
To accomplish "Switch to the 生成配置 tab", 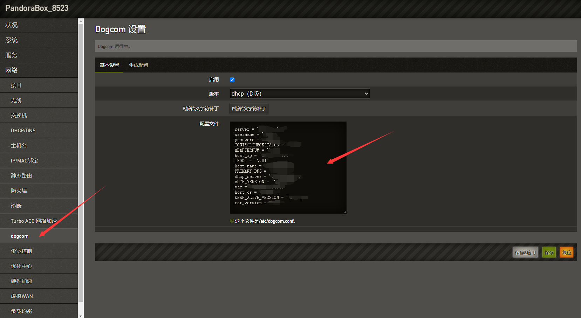I will pos(138,65).
